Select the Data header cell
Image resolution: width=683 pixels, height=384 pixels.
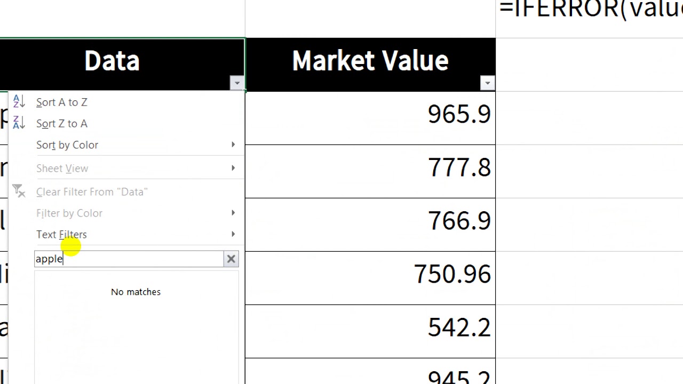pos(122,64)
